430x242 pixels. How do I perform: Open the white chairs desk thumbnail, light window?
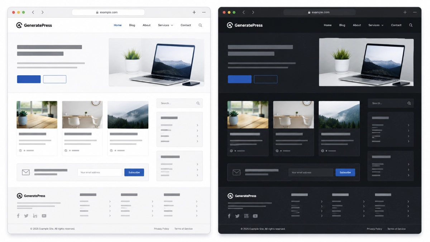(82, 115)
